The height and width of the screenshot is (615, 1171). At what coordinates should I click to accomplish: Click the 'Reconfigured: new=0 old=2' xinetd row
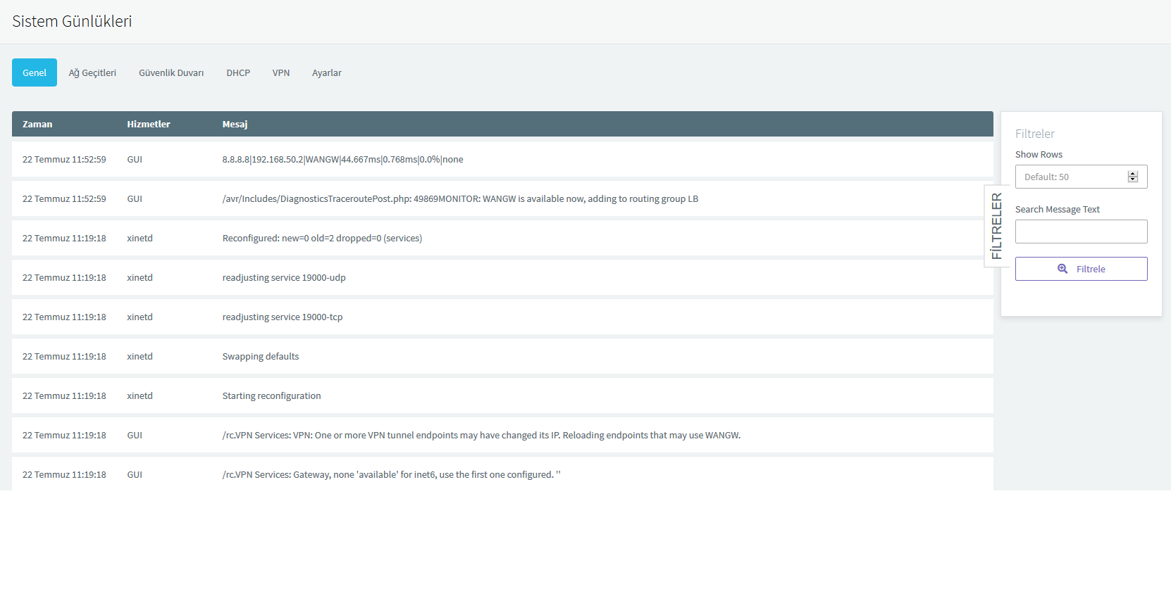pyautogui.click(x=322, y=239)
